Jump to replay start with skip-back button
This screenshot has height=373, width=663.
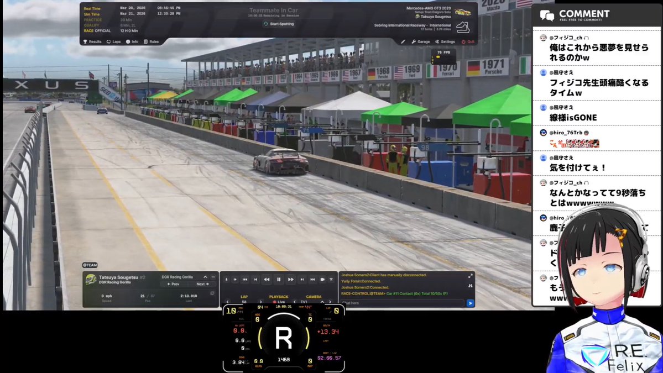click(x=245, y=280)
